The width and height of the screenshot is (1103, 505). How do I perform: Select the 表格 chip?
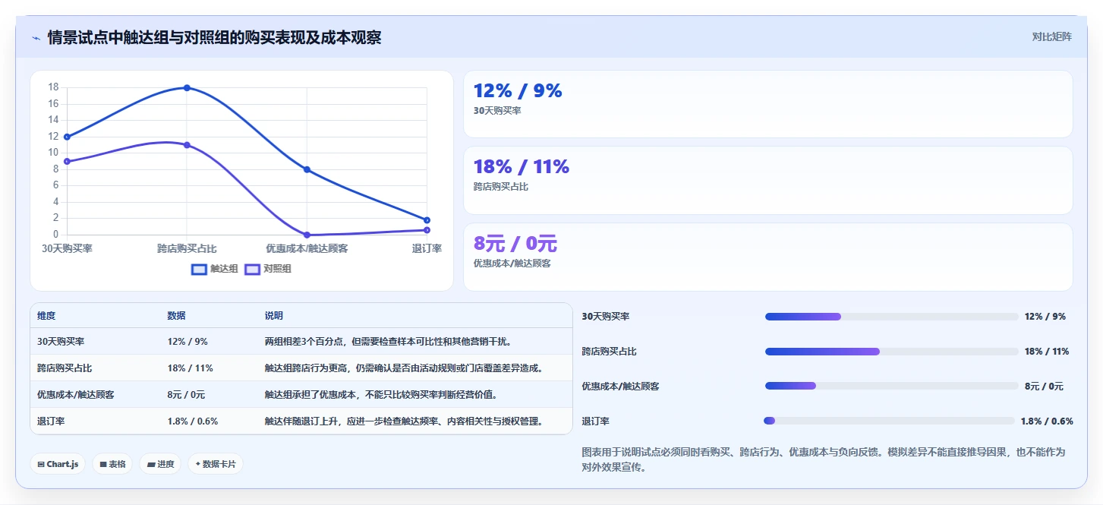tap(112, 464)
